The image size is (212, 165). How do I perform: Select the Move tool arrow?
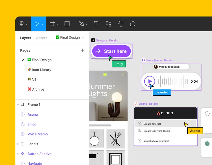pos(37,24)
